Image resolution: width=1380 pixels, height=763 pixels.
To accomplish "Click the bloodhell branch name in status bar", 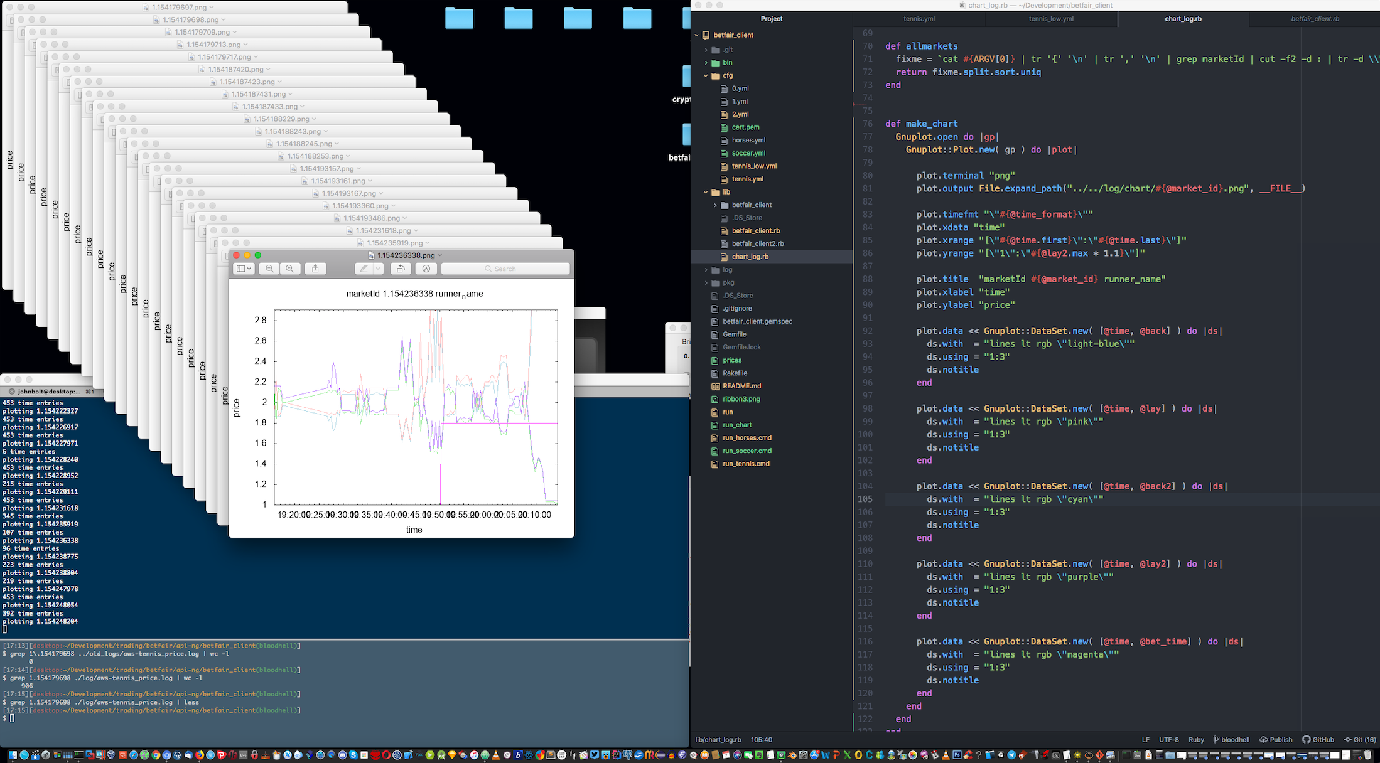I will tap(1235, 739).
